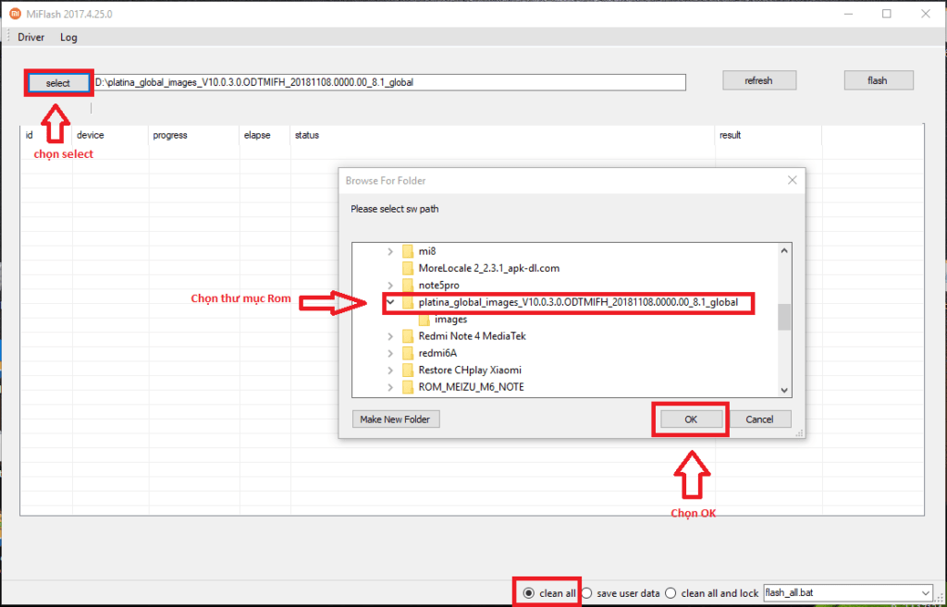
Task: Select the images subfolder
Action: click(x=450, y=319)
